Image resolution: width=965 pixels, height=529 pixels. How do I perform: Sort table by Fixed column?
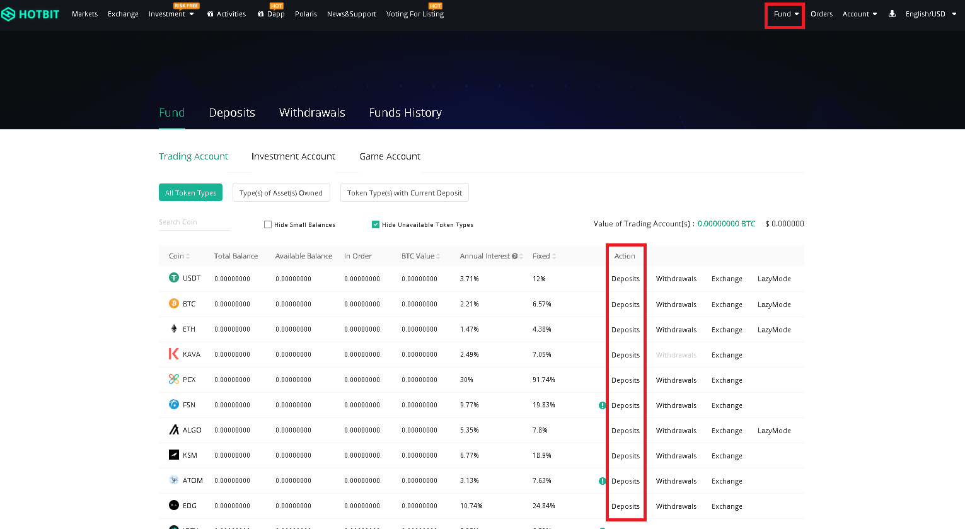tap(544, 256)
